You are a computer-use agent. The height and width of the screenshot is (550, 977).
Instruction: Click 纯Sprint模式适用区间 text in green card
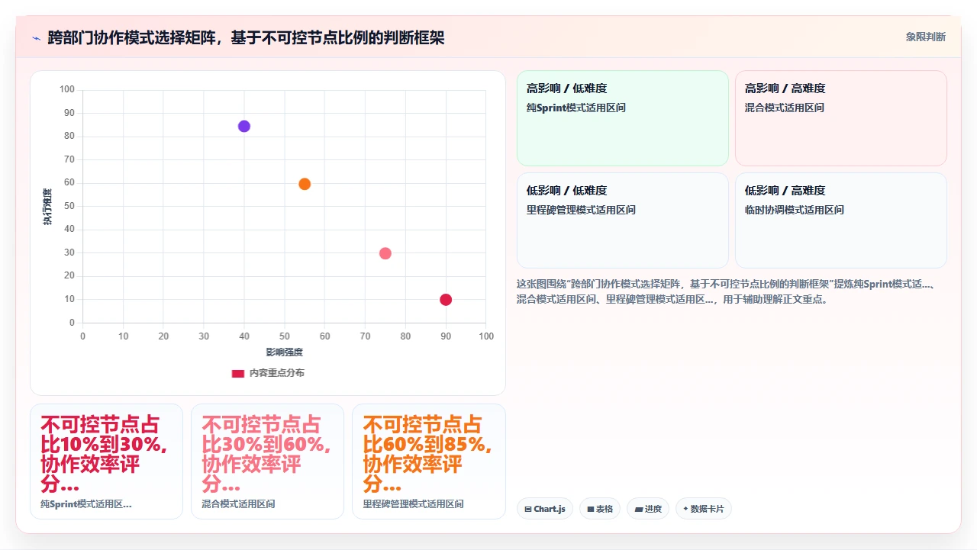click(x=576, y=108)
